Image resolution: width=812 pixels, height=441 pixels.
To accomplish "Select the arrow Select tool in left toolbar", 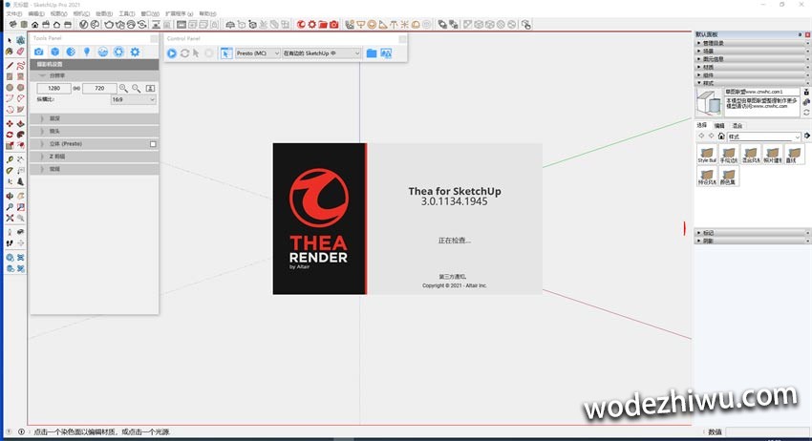I will [10, 40].
